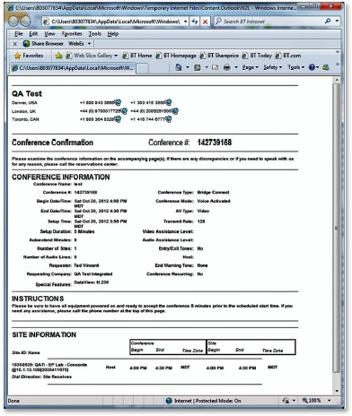
Task: Open the Favorites menu in menu bar
Action: [72, 34]
